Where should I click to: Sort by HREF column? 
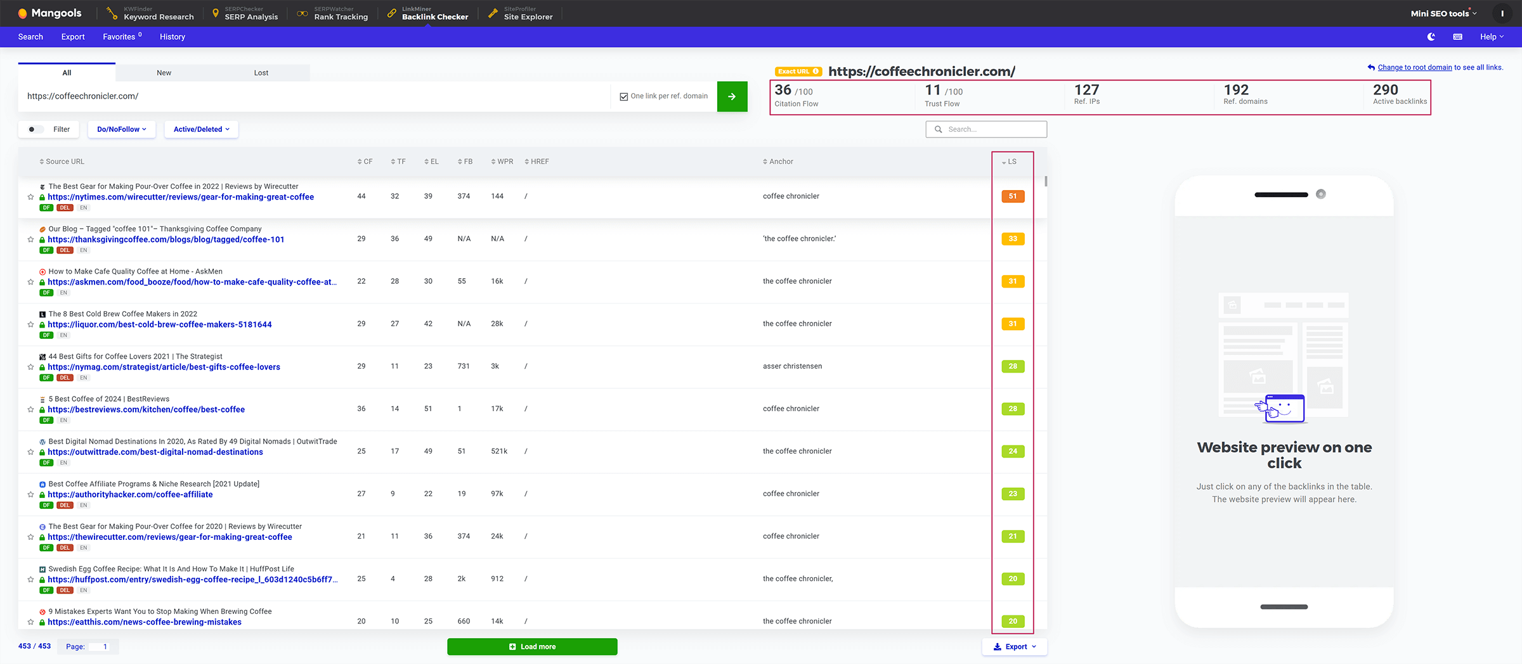pos(537,162)
